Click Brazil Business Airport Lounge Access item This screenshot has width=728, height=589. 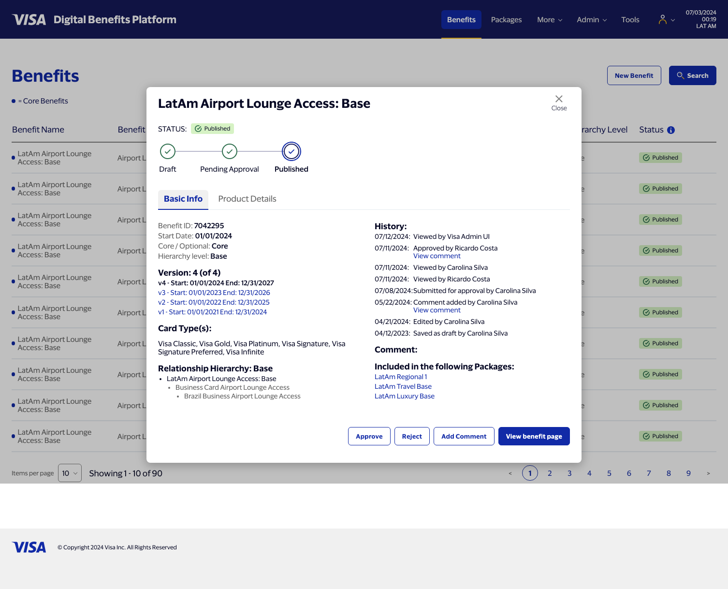(x=242, y=396)
